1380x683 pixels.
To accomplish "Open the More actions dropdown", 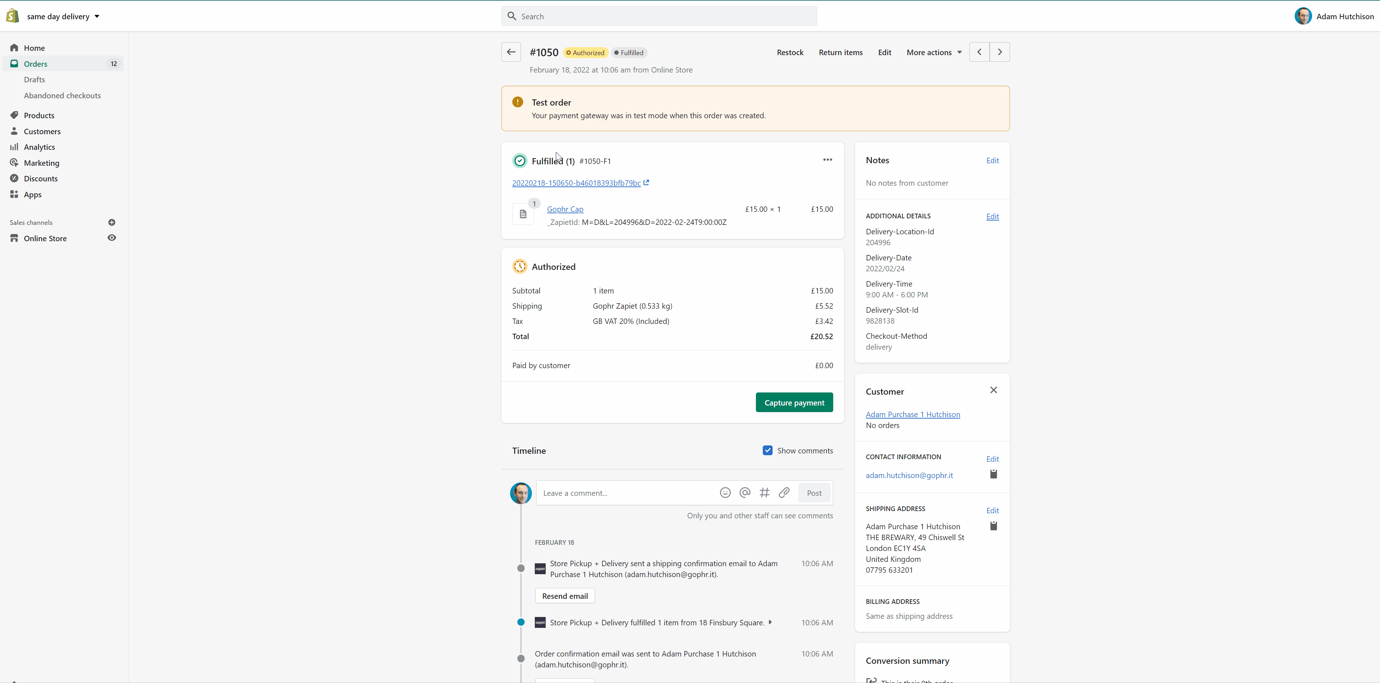I will coord(934,53).
